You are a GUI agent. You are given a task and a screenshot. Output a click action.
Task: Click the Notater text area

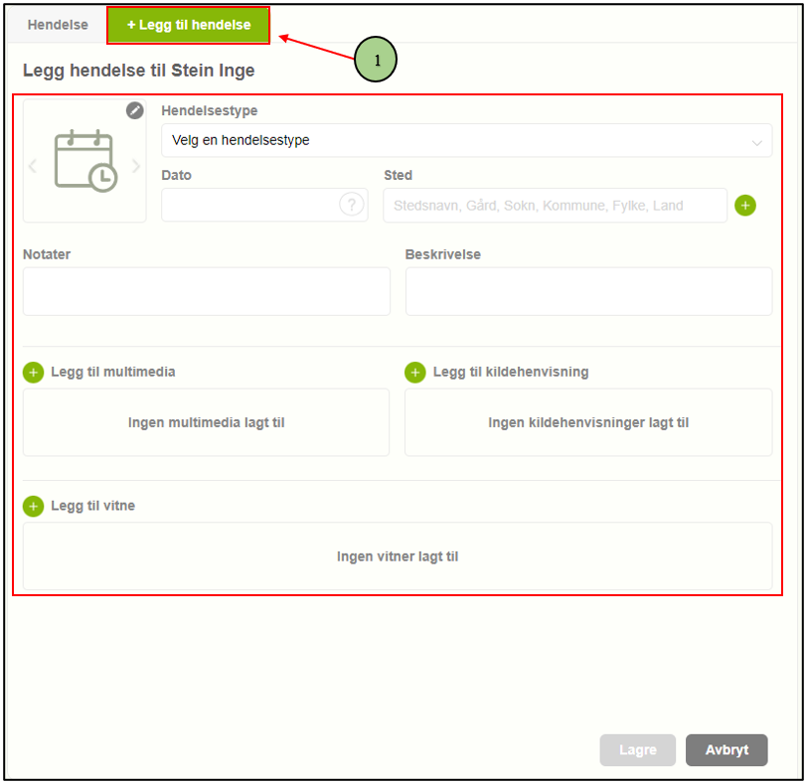(x=207, y=291)
